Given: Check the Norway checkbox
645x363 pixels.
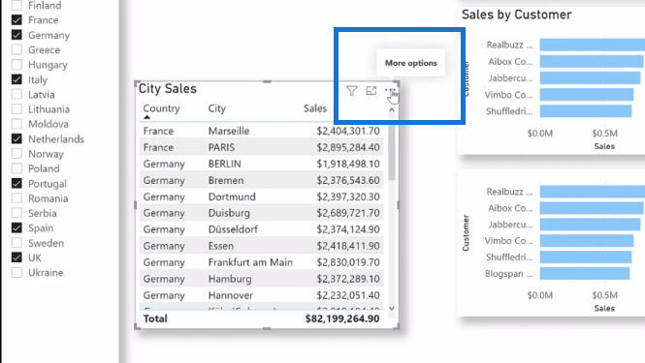Looking at the screenshot, I should pyautogui.click(x=16, y=154).
